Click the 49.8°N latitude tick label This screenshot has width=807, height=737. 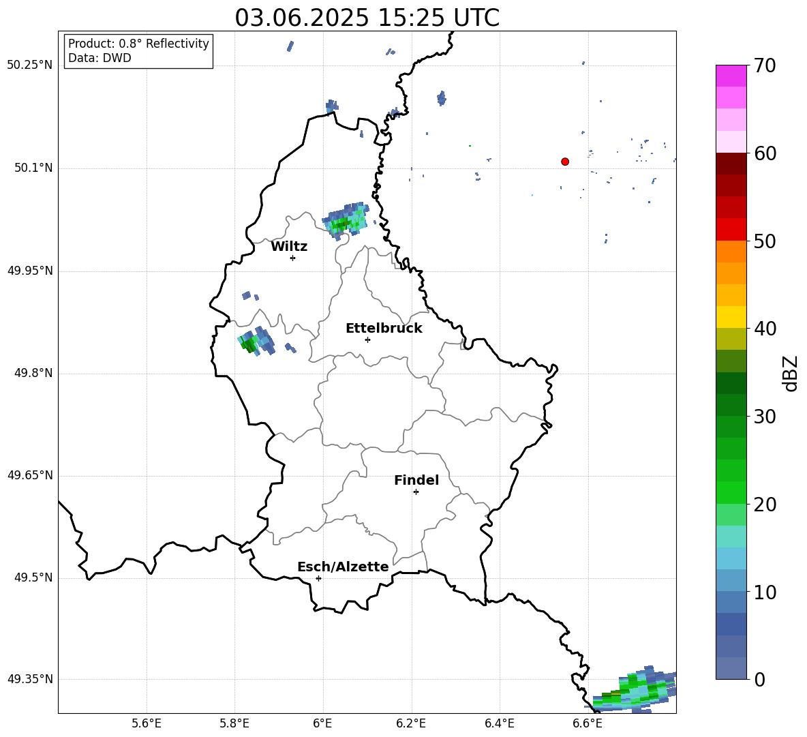(x=34, y=373)
